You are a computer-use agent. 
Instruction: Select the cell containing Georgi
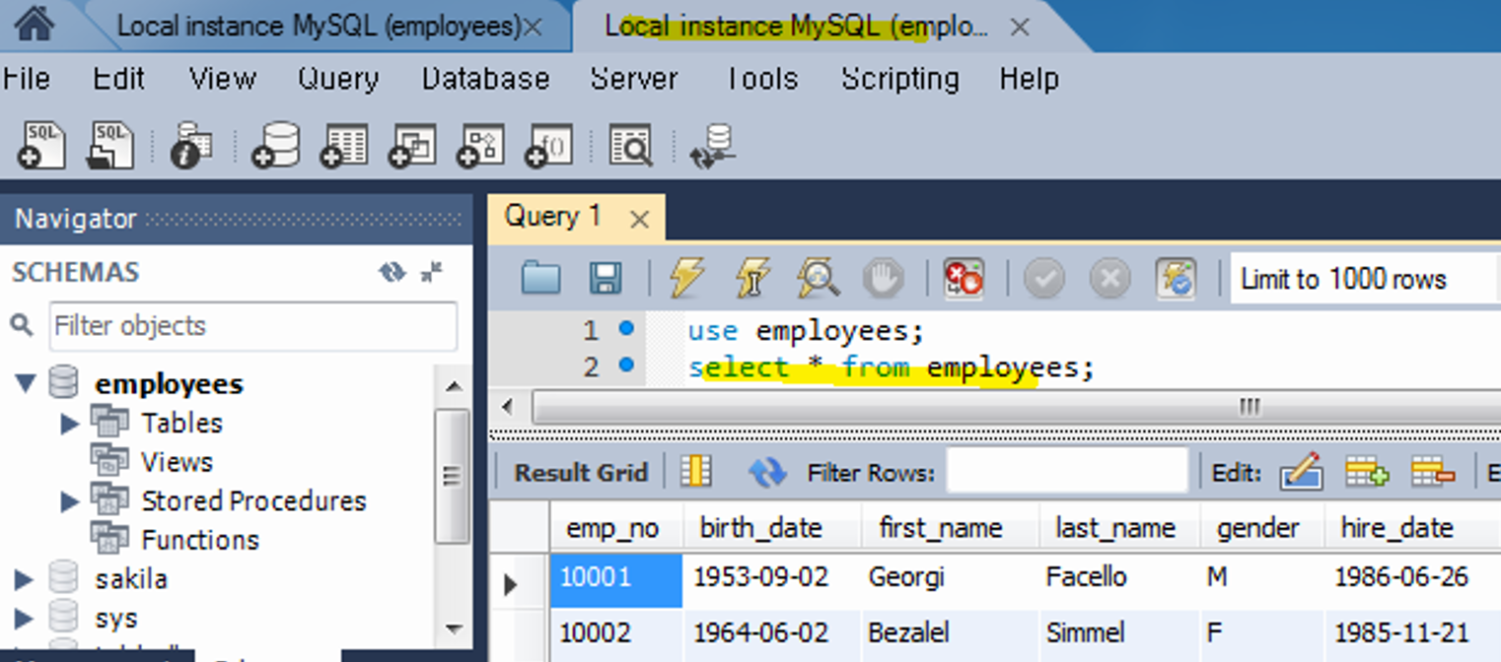(950, 576)
